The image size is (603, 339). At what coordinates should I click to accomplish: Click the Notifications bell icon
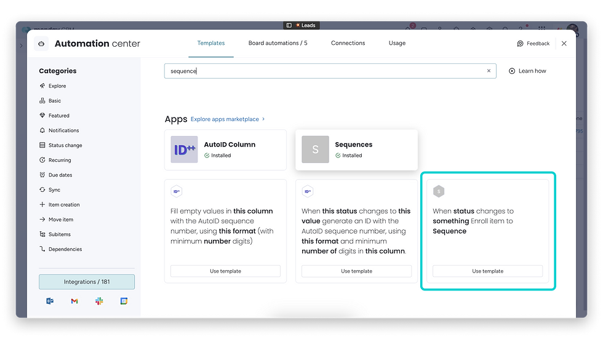[x=42, y=130]
